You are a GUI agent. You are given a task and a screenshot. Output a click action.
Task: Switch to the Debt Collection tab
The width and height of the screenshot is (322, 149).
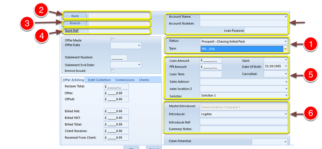[99, 80]
